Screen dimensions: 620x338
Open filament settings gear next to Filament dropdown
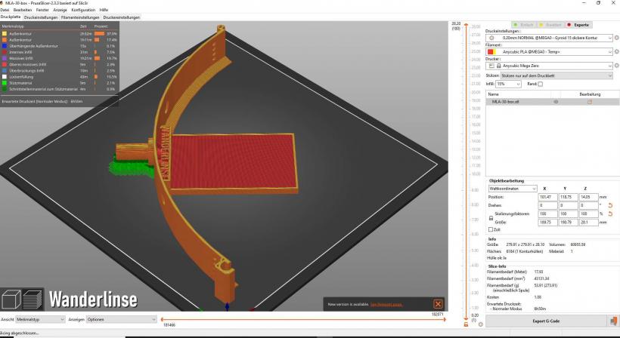(616, 51)
